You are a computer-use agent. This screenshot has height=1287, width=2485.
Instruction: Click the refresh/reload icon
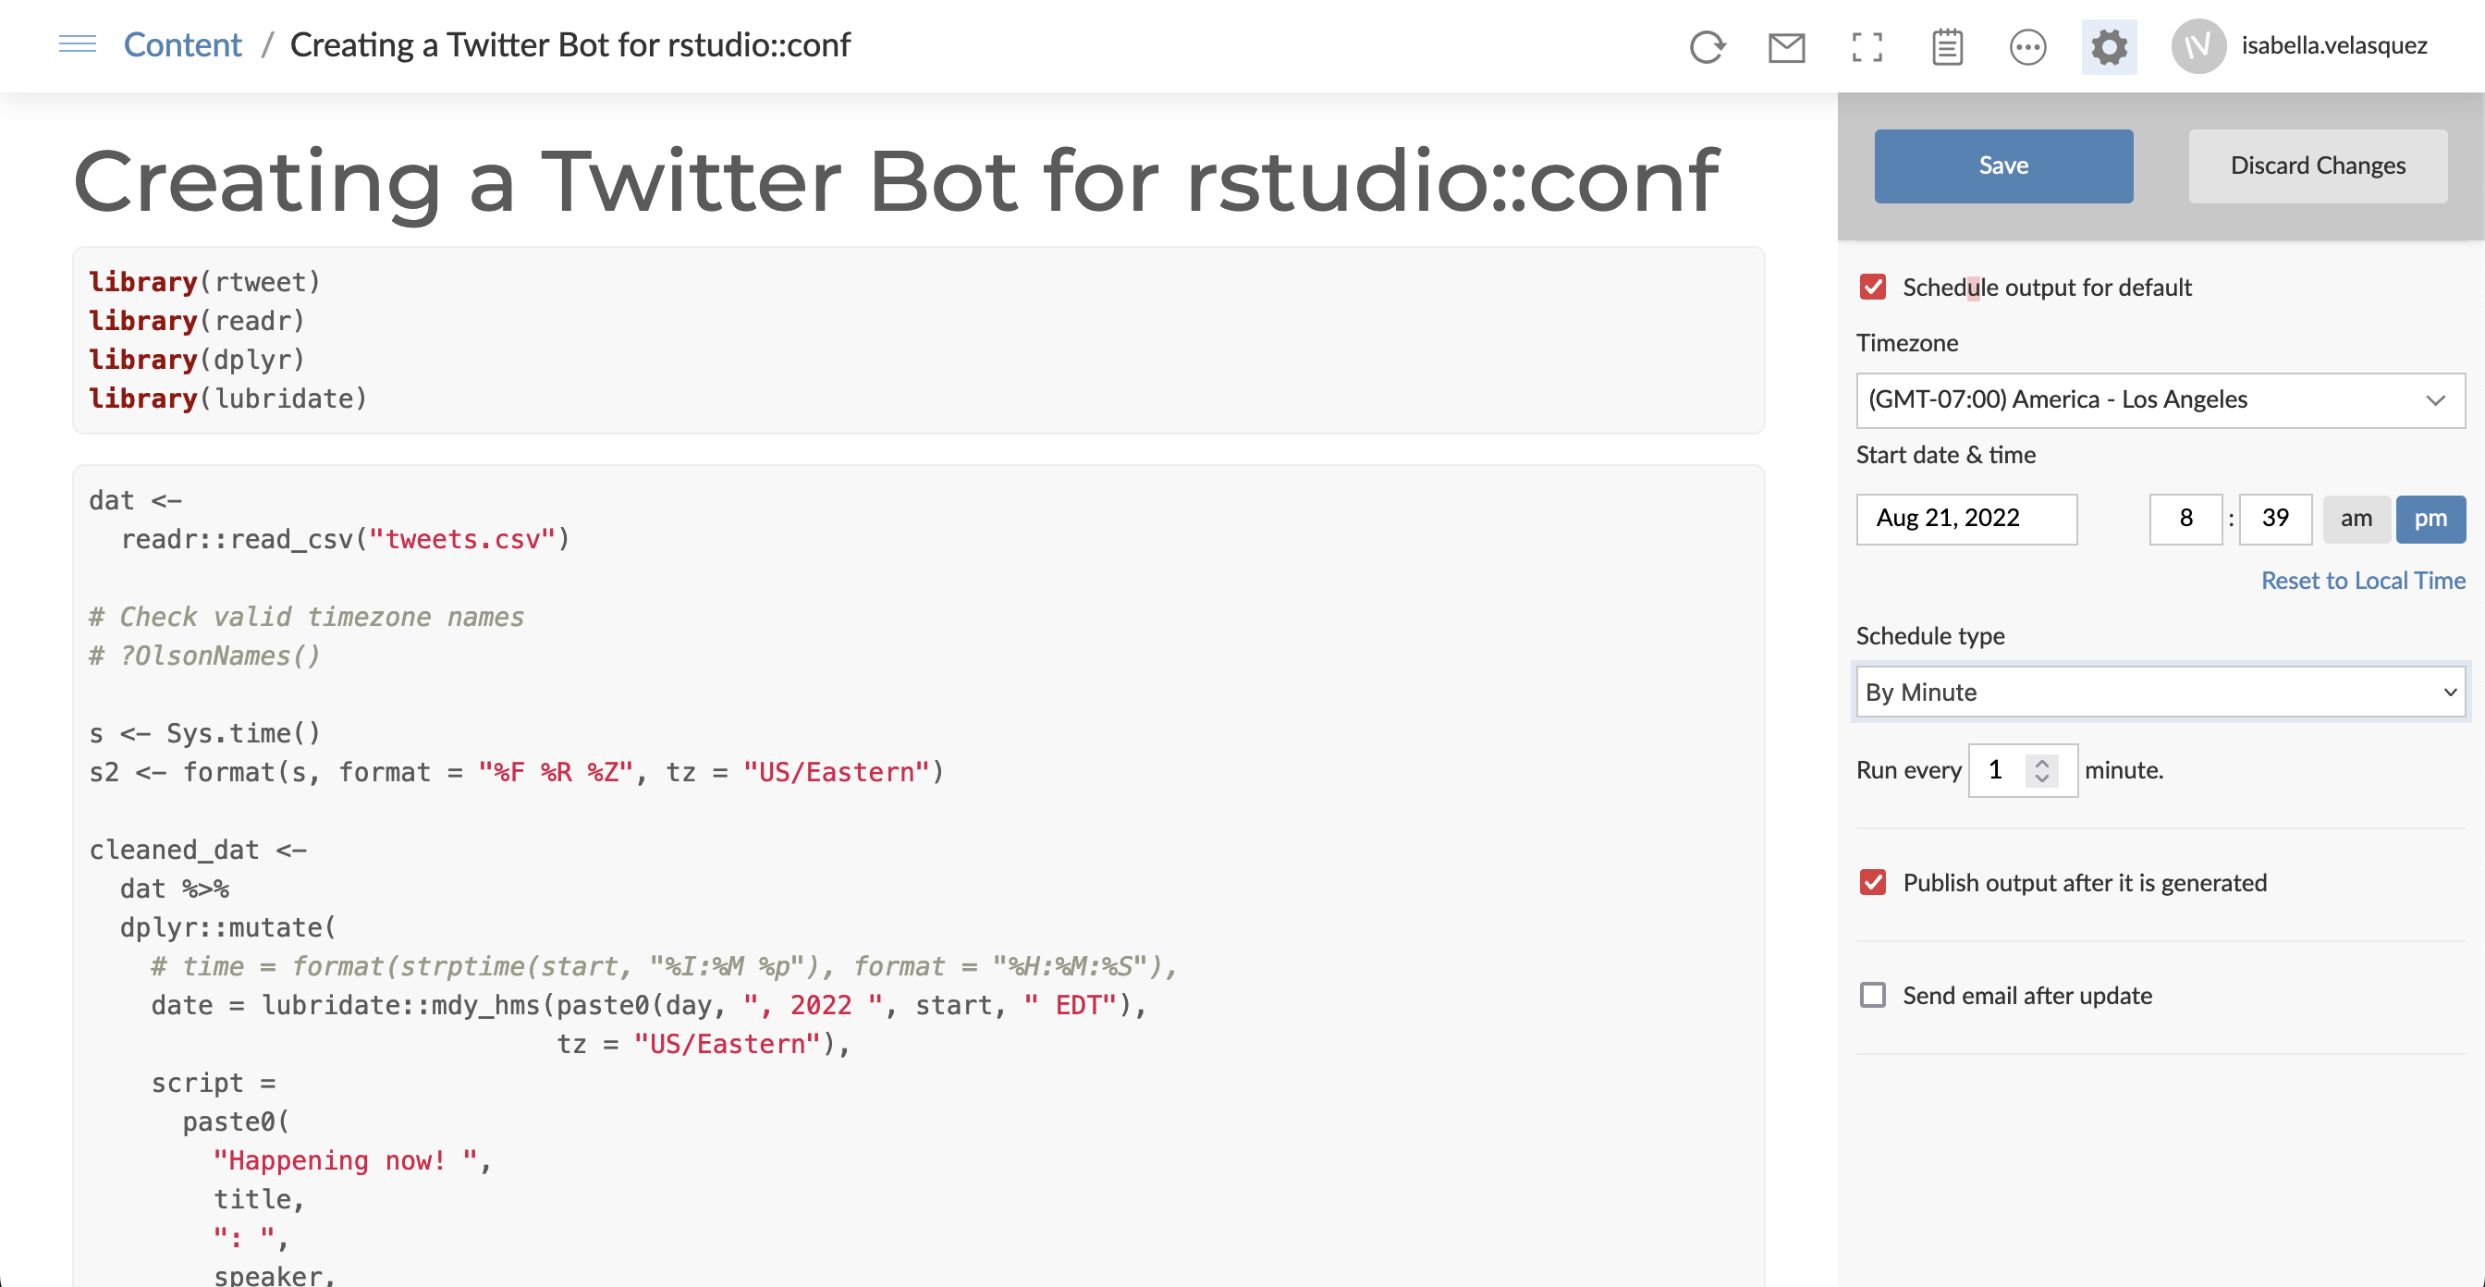click(x=1708, y=46)
